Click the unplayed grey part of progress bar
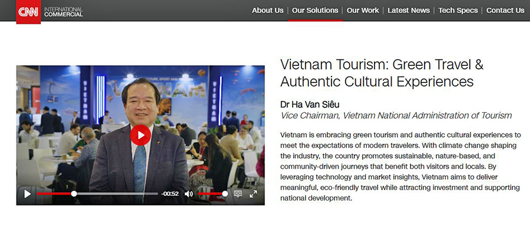 (x=118, y=193)
